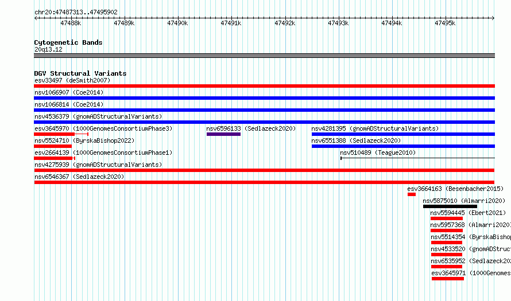Screen dimensions: 511x301
Task: Click the red esv3645971 variant bar
Action: point(448,279)
